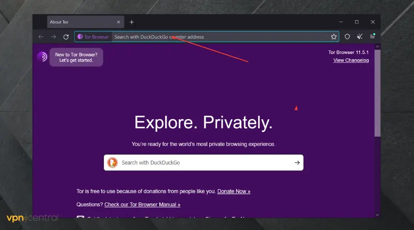Submit search with the arrow button
This screenshot has height=230, width=414.
[x=297, y=163]
